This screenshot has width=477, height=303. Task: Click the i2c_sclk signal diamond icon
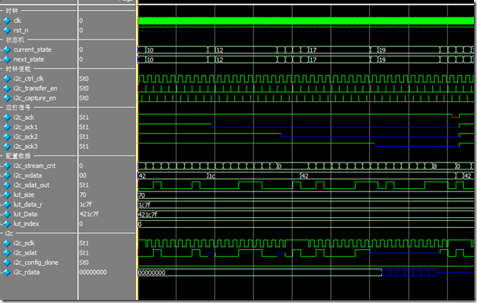click(8, 243)
